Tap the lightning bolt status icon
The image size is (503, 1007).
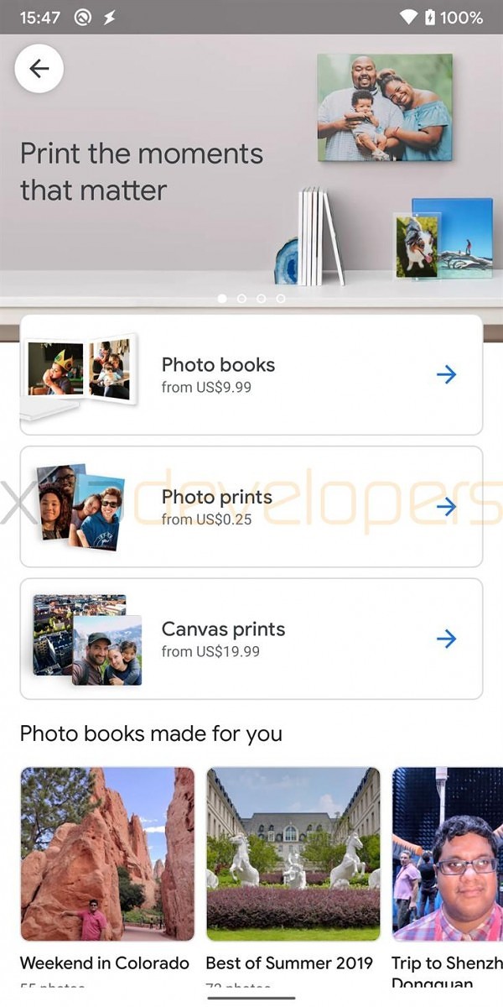tap(109, 17)
